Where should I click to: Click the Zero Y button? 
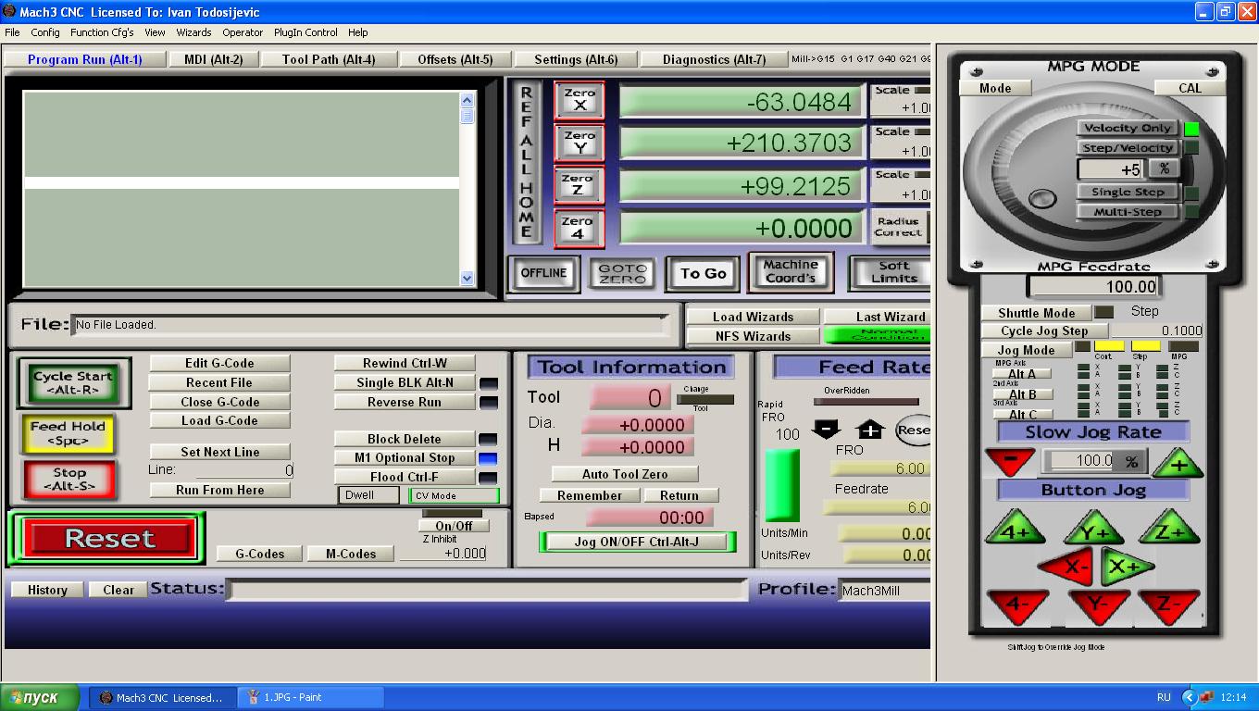pyautogui.click(x=580, y=143)
